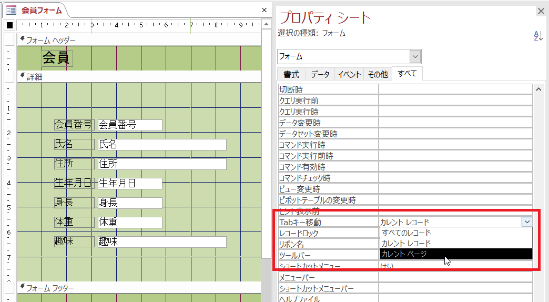
Task: Select the 会員 title label in header
Action: (x=57, y=58)
